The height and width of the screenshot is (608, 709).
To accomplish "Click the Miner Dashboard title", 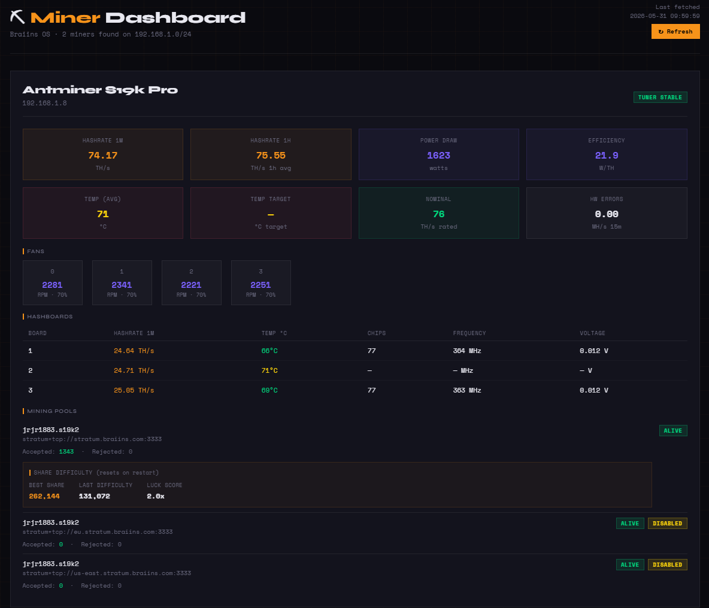I will 138,17.
